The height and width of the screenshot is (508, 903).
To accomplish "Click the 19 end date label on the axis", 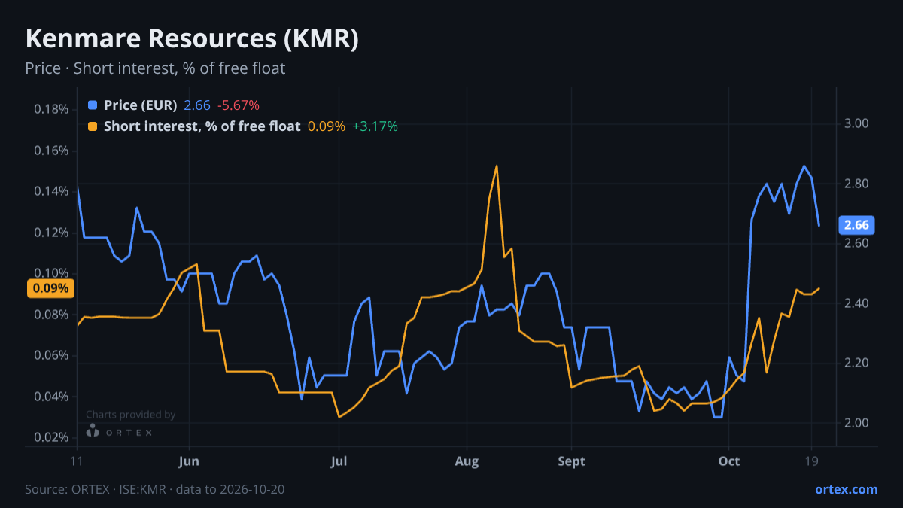I will [x=811, y=461].
